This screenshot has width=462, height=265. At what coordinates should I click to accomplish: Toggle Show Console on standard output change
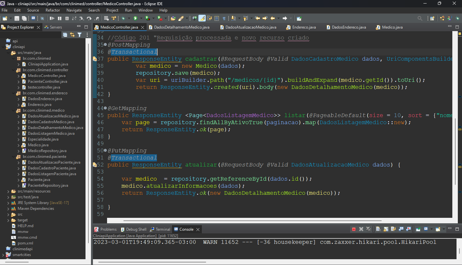pyautogui.click(x=401, y=229)
